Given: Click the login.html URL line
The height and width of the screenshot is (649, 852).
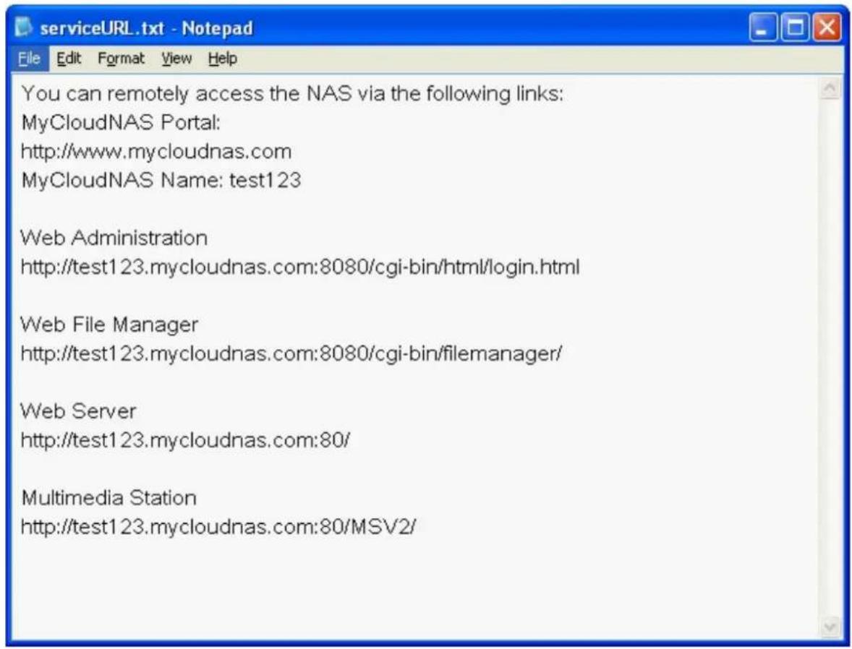Looking at the screenshot, I should [300, 267].
